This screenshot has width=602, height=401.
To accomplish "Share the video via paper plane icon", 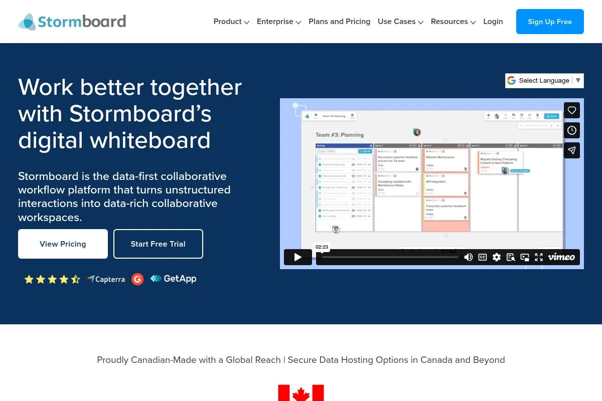I will [x=572, y=150].
